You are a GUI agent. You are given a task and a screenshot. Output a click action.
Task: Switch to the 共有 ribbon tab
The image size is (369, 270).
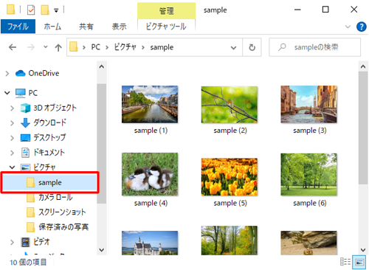[x=86, y=27]
